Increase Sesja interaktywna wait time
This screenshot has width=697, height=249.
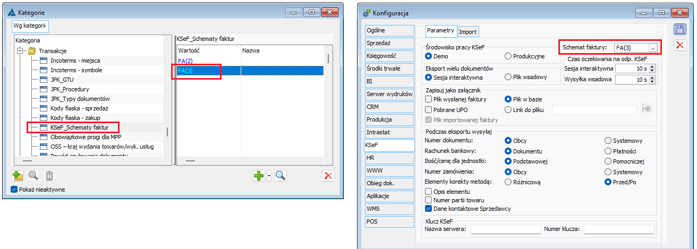point(653,66)
